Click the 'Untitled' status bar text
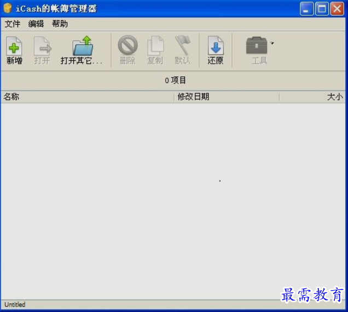The image size is (348, 312). [x=15, y=304]
